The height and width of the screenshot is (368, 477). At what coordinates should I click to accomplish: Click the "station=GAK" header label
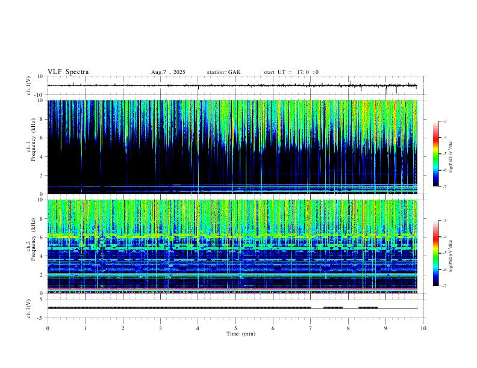(224, 72)
